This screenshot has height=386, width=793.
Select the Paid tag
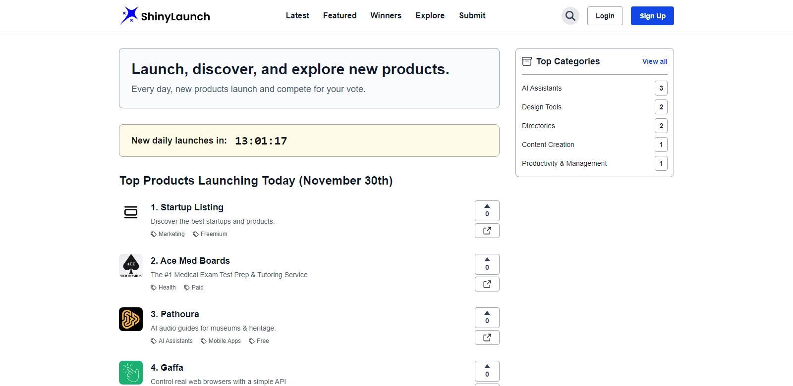click(194, 288)
